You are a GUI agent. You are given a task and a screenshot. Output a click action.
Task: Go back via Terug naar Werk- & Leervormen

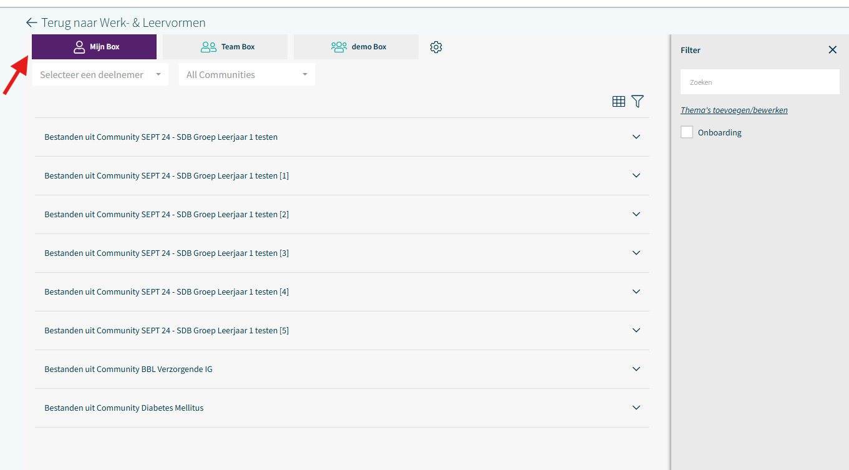124,22
